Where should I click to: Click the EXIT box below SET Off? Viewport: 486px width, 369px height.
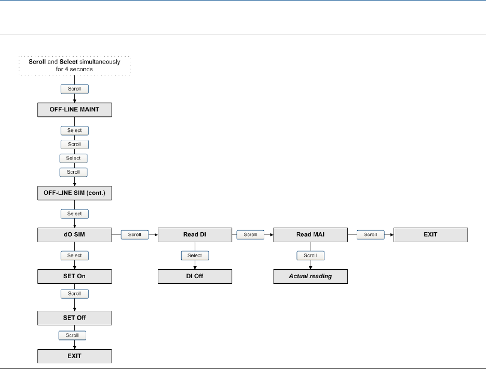click(x=75, y=356)
